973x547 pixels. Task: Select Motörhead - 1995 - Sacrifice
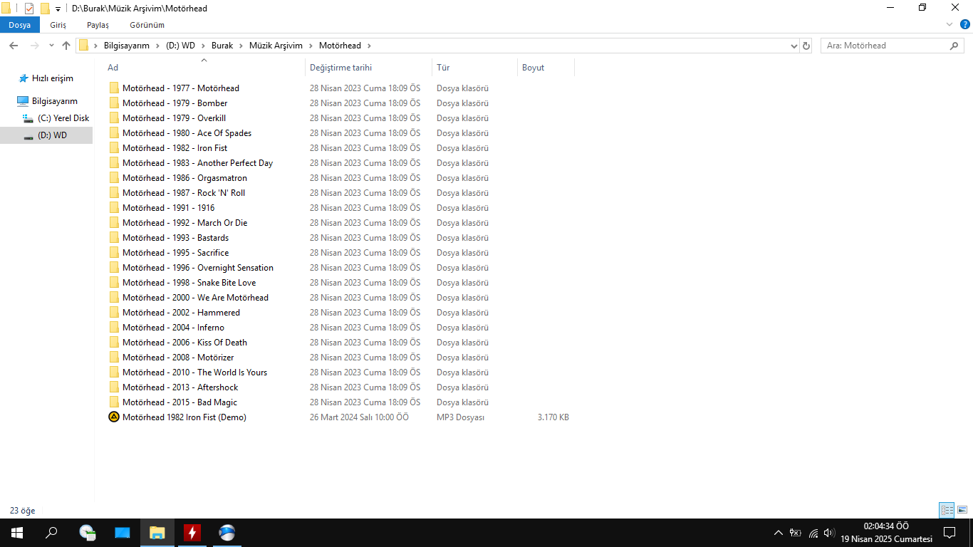[176, 253]
